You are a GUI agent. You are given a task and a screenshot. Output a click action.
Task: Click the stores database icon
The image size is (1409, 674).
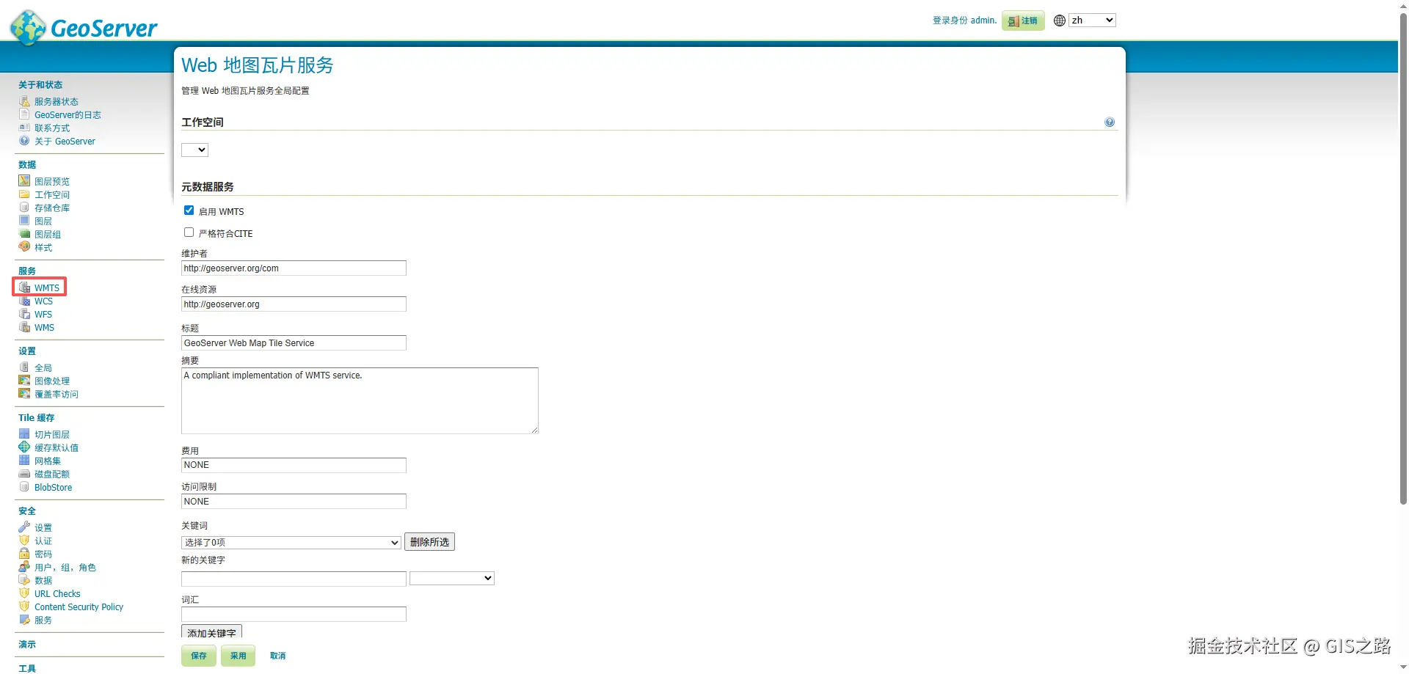tap(24, 208)
